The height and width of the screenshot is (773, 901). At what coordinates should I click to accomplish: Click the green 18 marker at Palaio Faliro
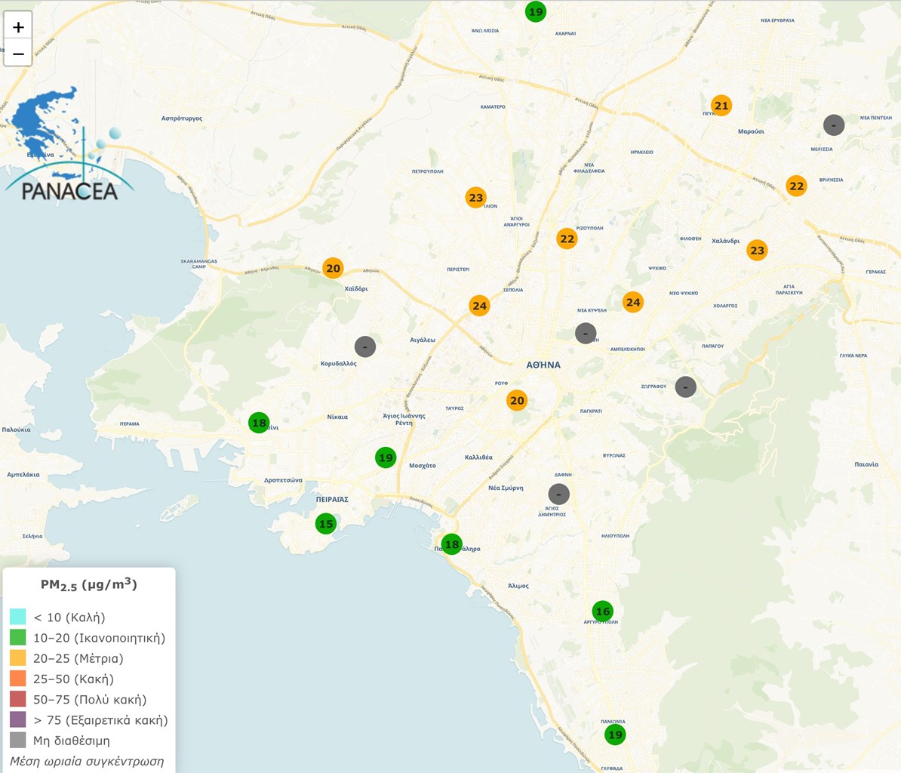451,544
